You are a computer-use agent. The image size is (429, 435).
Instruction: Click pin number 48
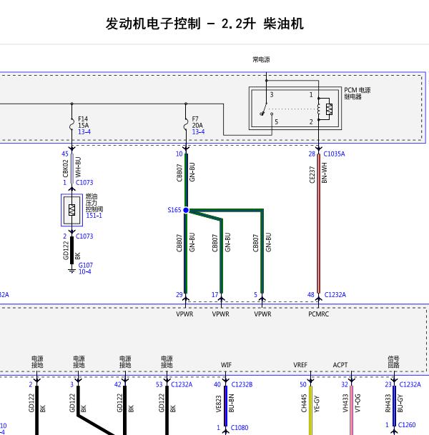[311, 295]
